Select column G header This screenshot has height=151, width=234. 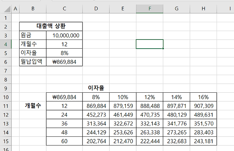(x=176, y=9)
